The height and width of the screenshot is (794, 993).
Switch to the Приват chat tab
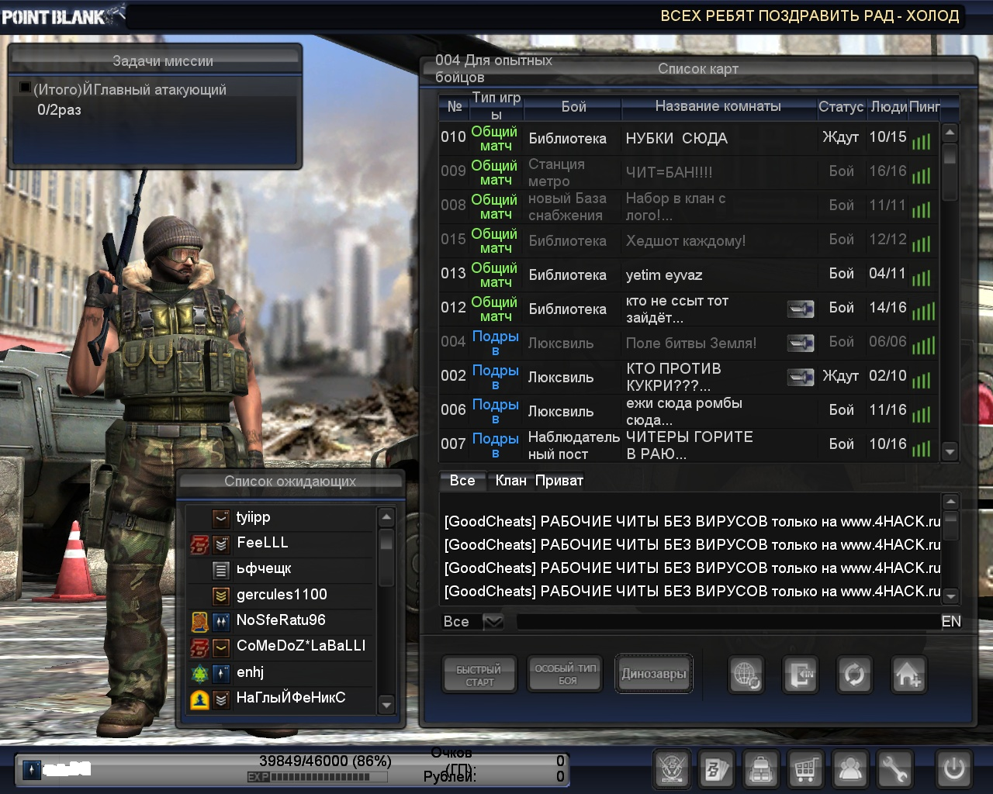[559, 481]
